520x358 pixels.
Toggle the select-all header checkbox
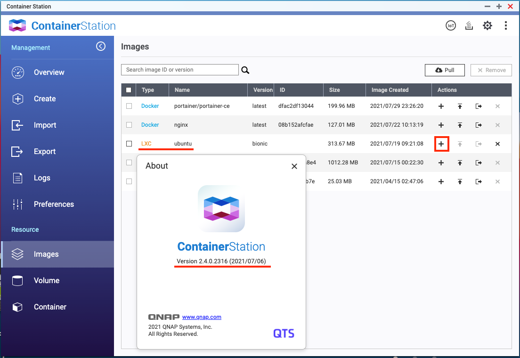129,90
